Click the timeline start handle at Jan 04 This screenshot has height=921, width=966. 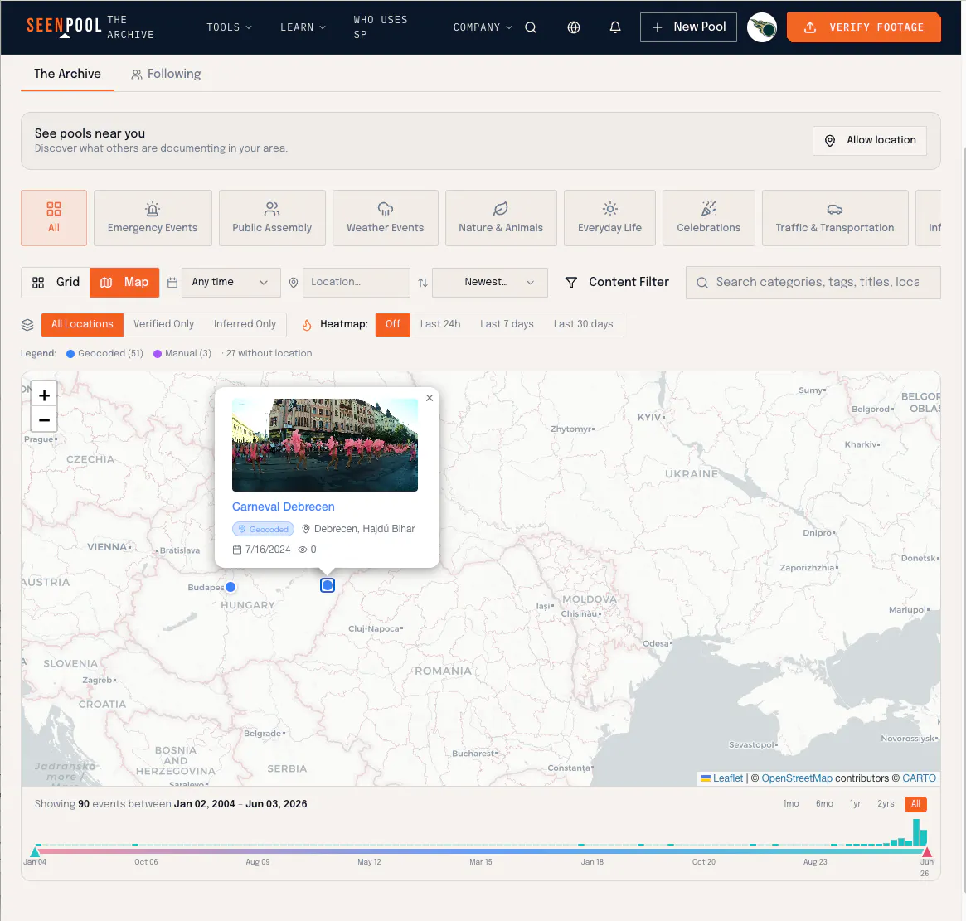pyautogui.click(x=35, y=852)
